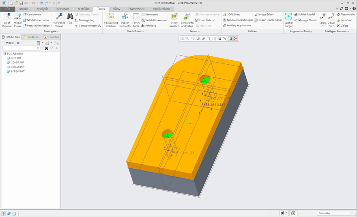The height and width of the screenshot is (217, 357).
Task: Click the Message Log button
Action: coord(86,20)
